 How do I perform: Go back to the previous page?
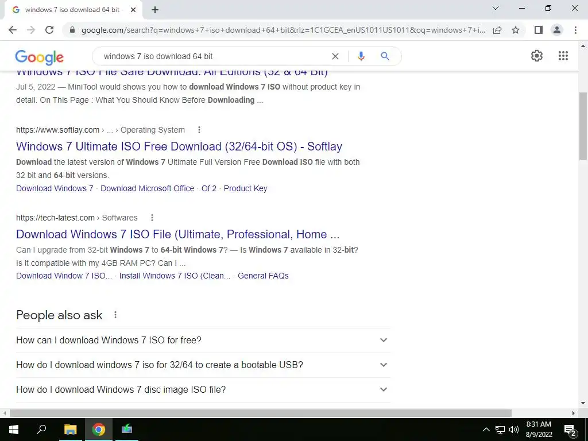pos(13,30)
